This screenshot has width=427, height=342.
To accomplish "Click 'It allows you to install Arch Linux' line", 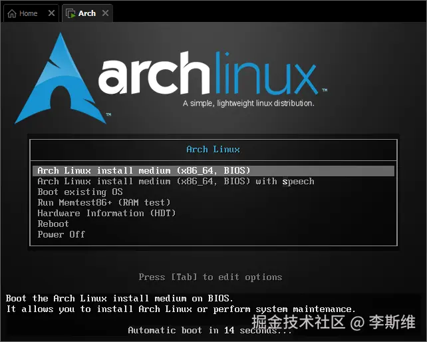I will [181, 309].
